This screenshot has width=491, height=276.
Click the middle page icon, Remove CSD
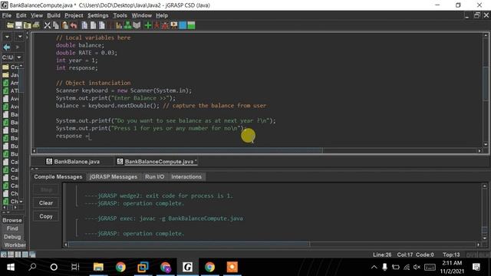93,25
